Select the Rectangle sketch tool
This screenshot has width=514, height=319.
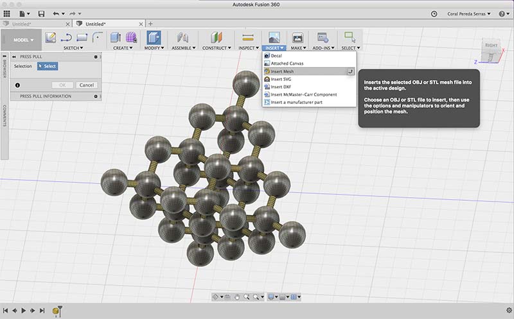click(x=82, y=37)
